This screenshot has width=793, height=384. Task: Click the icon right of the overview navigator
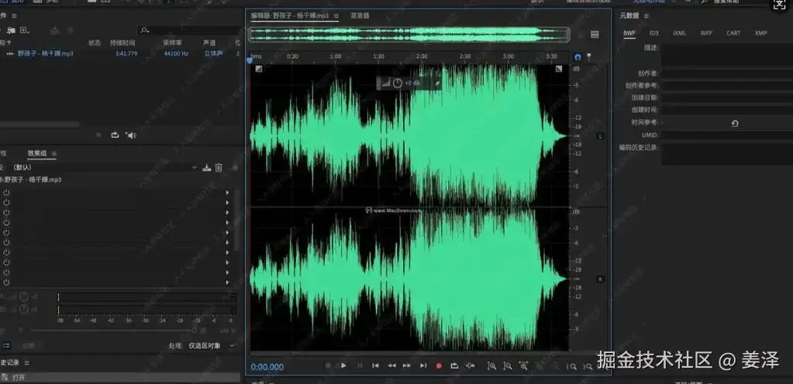(x=595, y=34)
